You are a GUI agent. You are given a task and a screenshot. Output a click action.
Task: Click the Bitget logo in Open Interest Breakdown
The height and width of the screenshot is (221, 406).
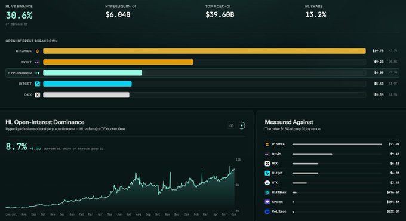tap(37, 84)
